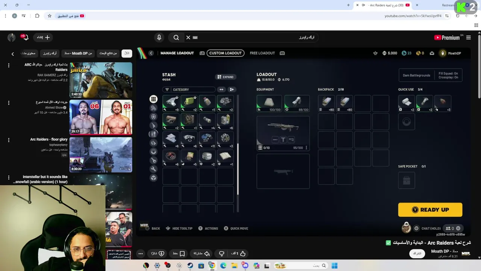Open Discord from the taskbar
This screenshot has width=481, height=271.
[245, 266]
